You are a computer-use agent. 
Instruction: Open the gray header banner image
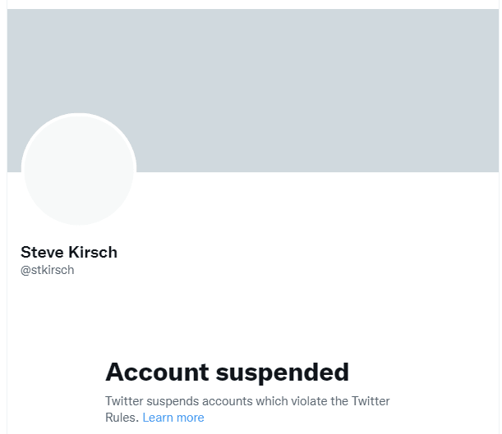tap(312, 82)
